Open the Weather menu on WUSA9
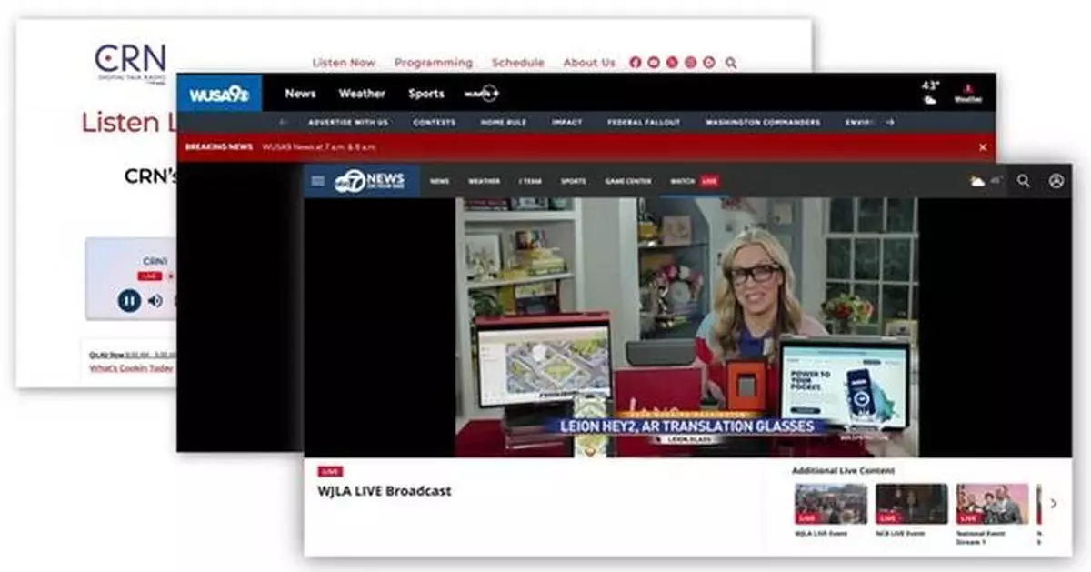This screenshot has width=1091, height=572. tap(362, 94)
